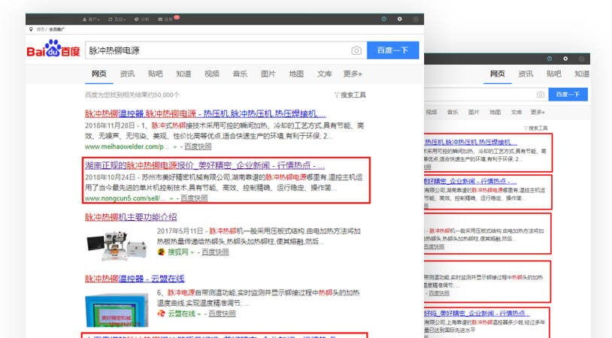Screen dimensions: 612x338
Task: Switch to the 资讯 tab in front window
Action: [x=127, y=74]
